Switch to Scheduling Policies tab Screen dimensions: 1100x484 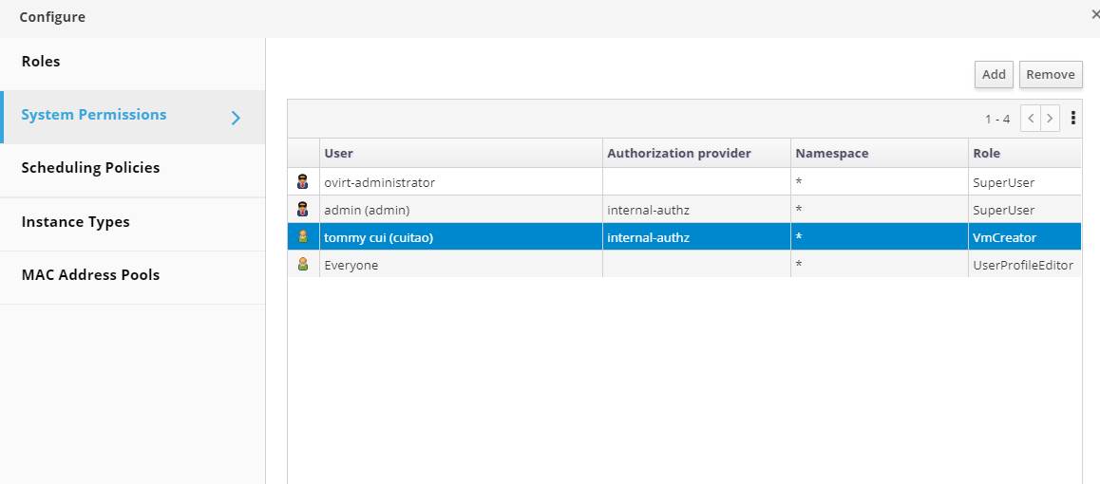pyautogui.click(x=90, y=168)
